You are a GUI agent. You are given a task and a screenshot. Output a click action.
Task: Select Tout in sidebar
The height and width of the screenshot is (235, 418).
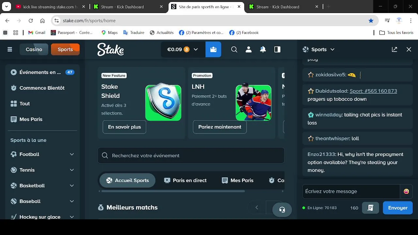42,103
